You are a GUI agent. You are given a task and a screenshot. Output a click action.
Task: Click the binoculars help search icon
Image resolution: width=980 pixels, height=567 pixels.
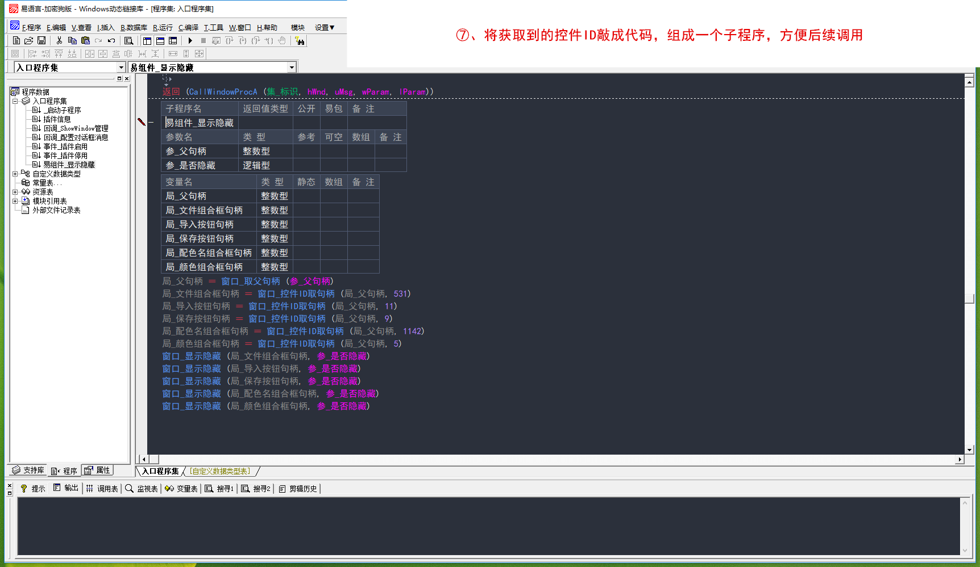click(300, 41)
